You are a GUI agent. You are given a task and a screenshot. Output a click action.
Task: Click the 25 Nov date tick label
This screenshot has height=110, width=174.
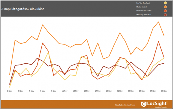(x=142, y=91)
